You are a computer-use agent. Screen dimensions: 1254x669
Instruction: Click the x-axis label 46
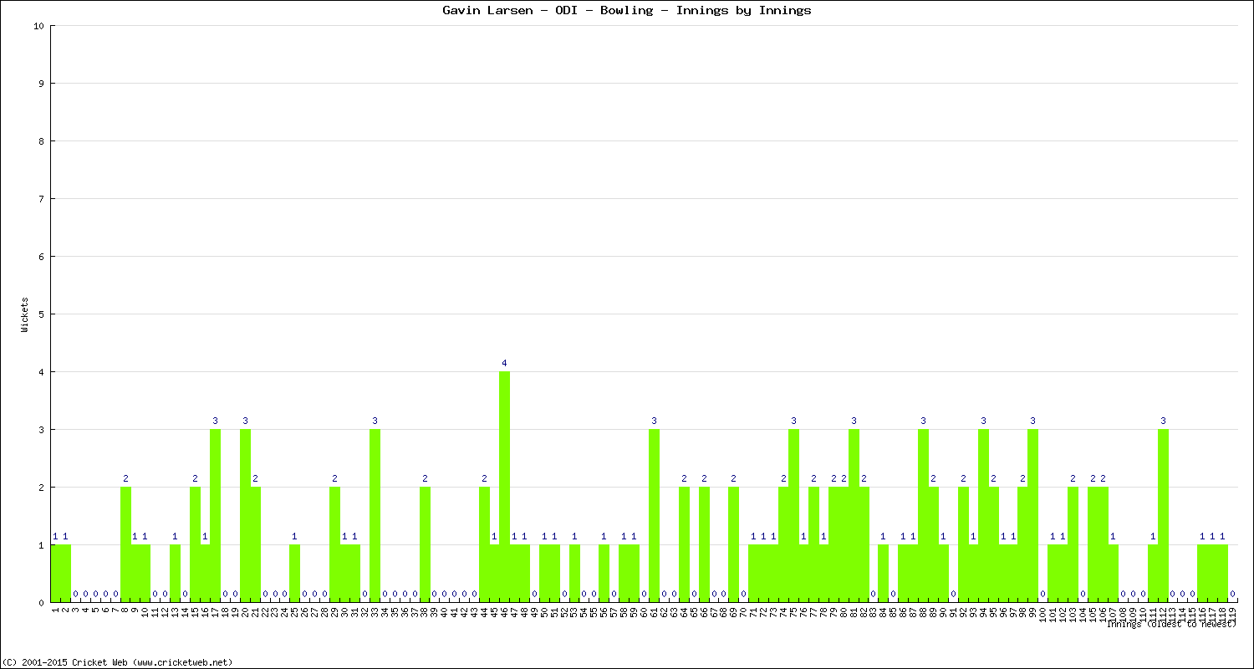504,612
